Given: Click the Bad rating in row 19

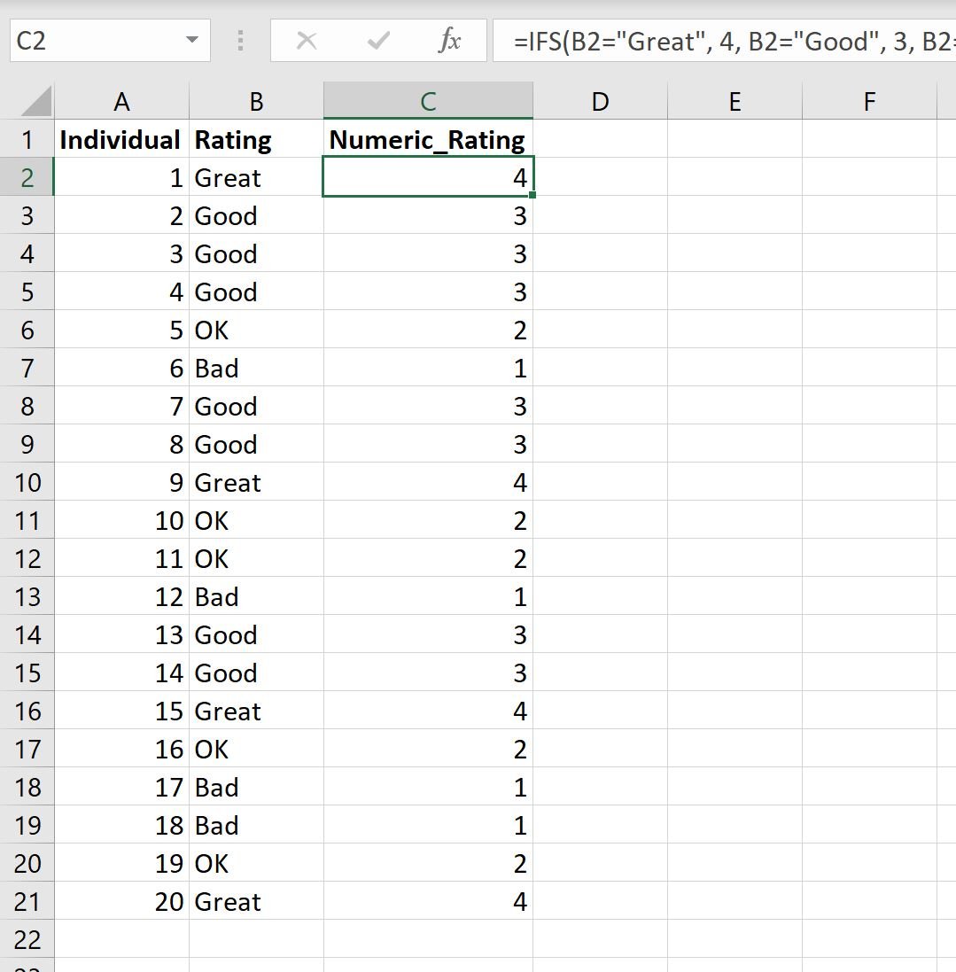Looking at the screenshot, I should coord(256,825).
